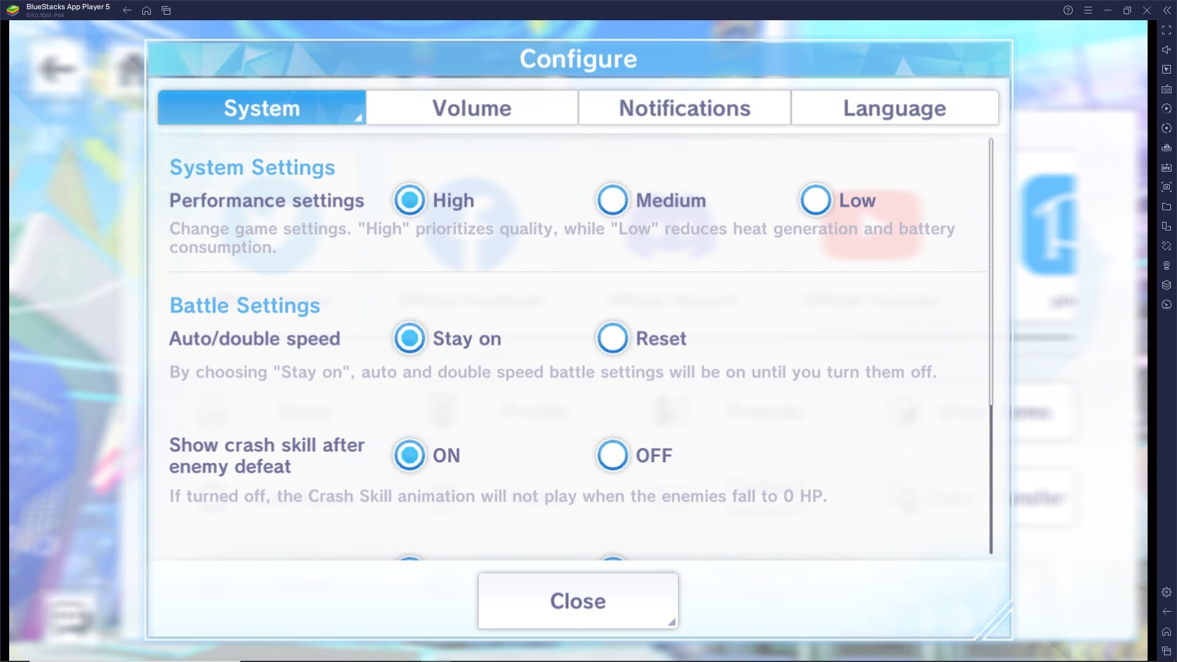Click the home icon in BlueStacks toolbar

pos(147,10)
